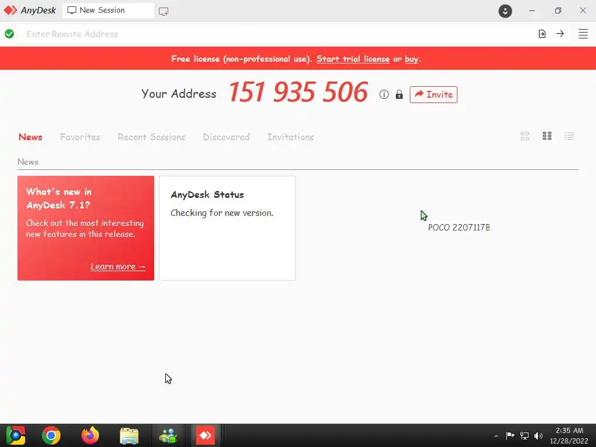Open network status tray icon
Viewport: 596px width, 447px height.
pos(524,435)
